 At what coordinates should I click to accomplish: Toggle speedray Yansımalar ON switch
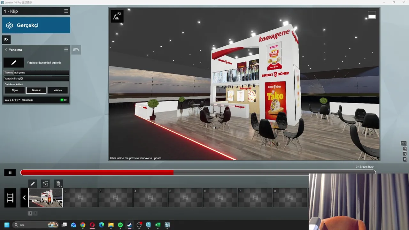pos(64,100)
